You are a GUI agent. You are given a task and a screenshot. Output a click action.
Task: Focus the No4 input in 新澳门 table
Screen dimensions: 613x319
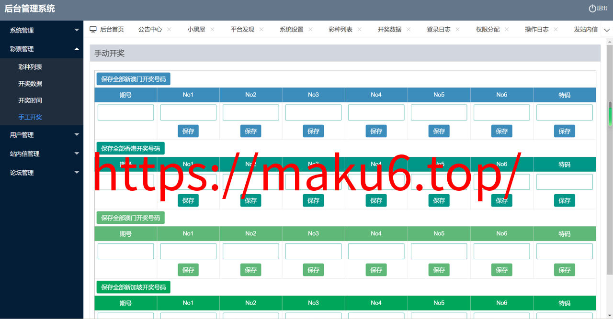(376, 112)
